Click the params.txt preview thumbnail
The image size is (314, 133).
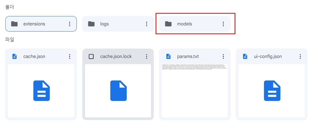pos(195,91)
